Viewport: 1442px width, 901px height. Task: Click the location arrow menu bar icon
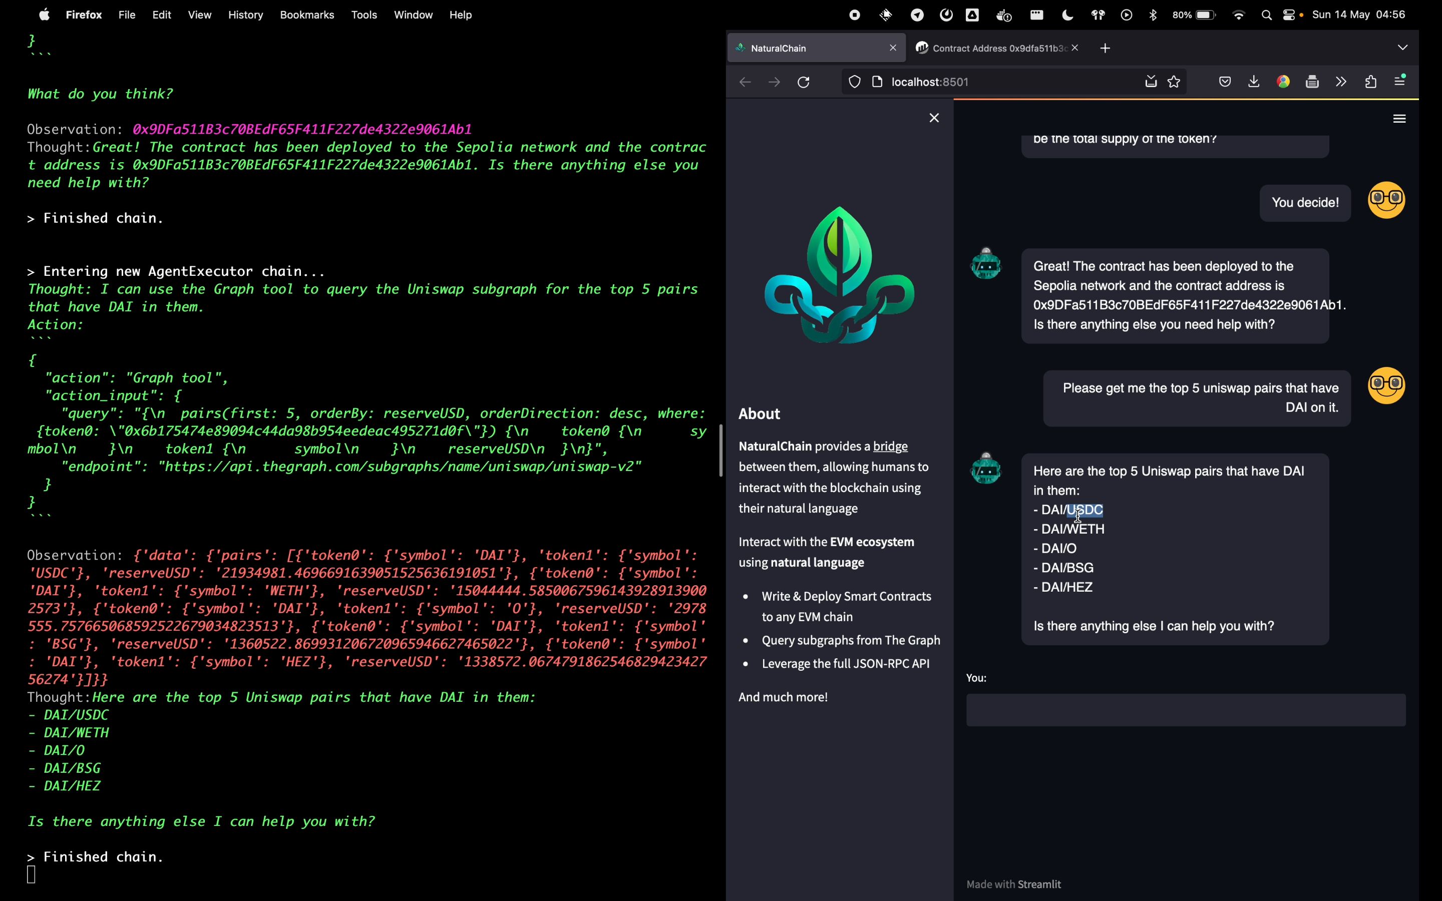coord(917,15)
